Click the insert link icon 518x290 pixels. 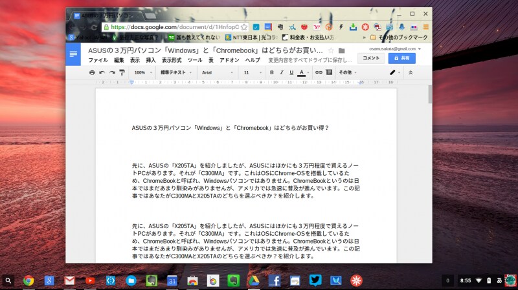319,72
